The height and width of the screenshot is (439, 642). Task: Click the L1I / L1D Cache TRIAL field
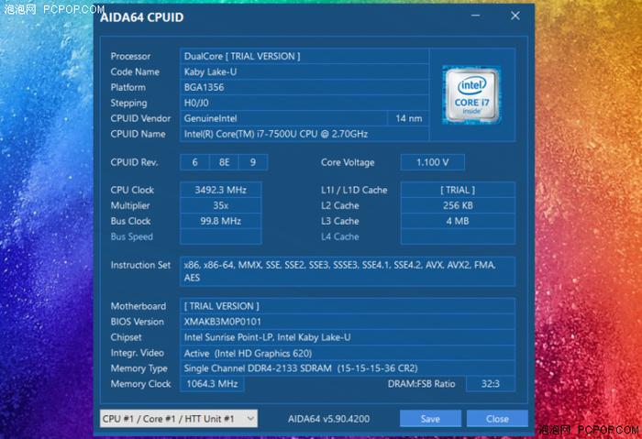(x=458, y=190)
